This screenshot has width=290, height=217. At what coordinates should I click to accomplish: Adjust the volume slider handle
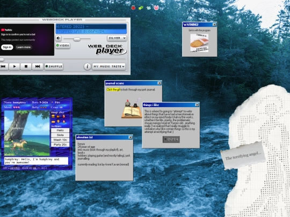[77, 39]
